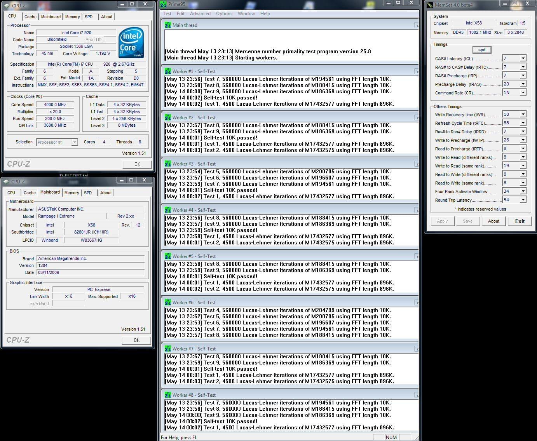
Task: Expand Write to Read (same rank) dropdown
Action: coord(523,166)
